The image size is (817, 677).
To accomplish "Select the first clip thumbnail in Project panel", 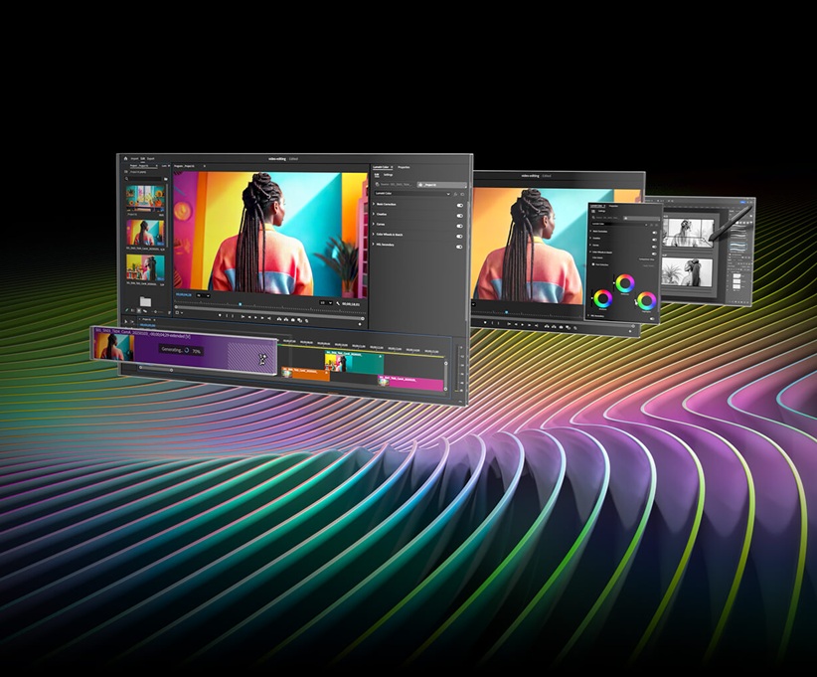I will pos(146,199).
